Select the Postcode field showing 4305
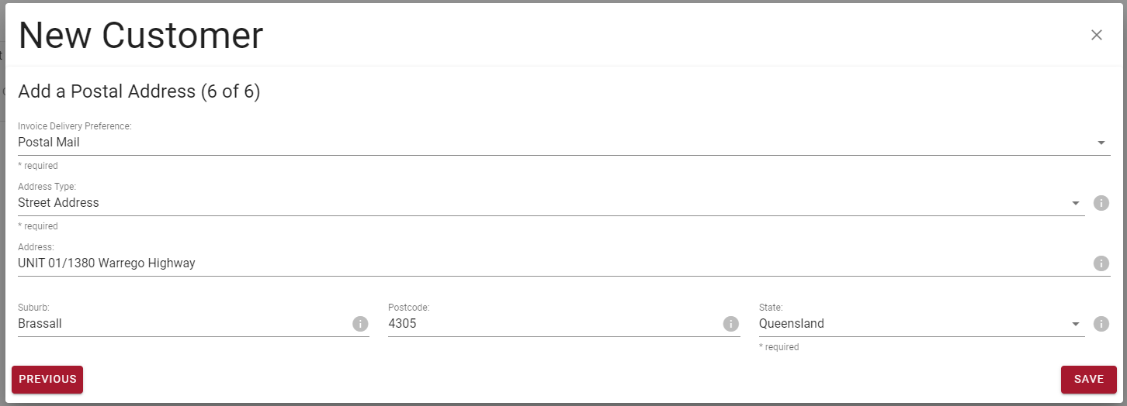1127x406 pixels. point(553,324)
